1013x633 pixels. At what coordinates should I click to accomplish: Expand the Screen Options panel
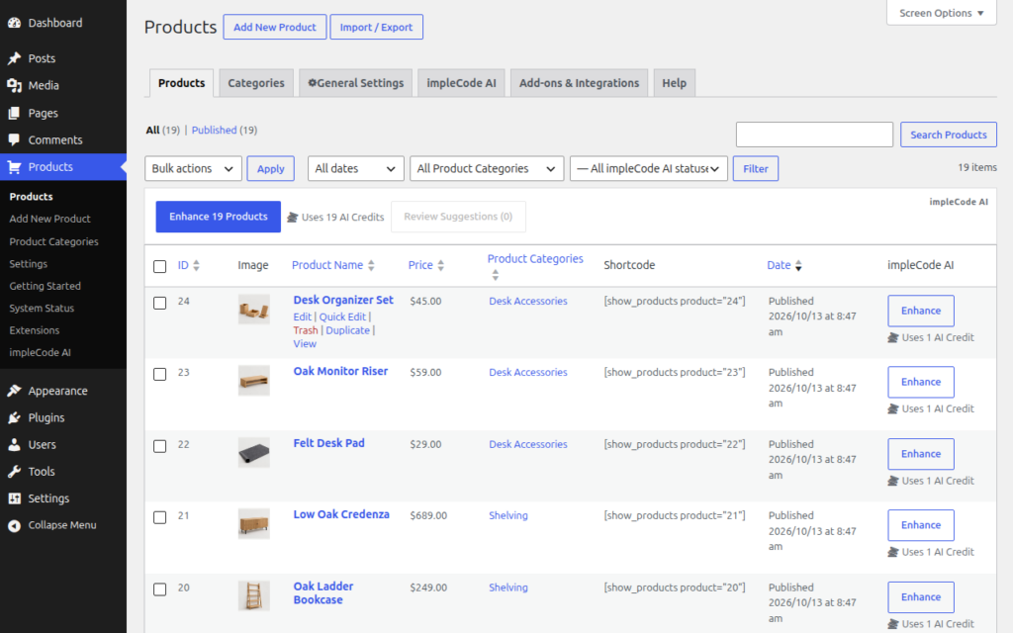(x=942, y=13)
